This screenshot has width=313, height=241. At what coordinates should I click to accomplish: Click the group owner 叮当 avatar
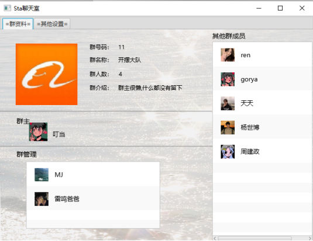pyautogui.click(x=38, y=132)
